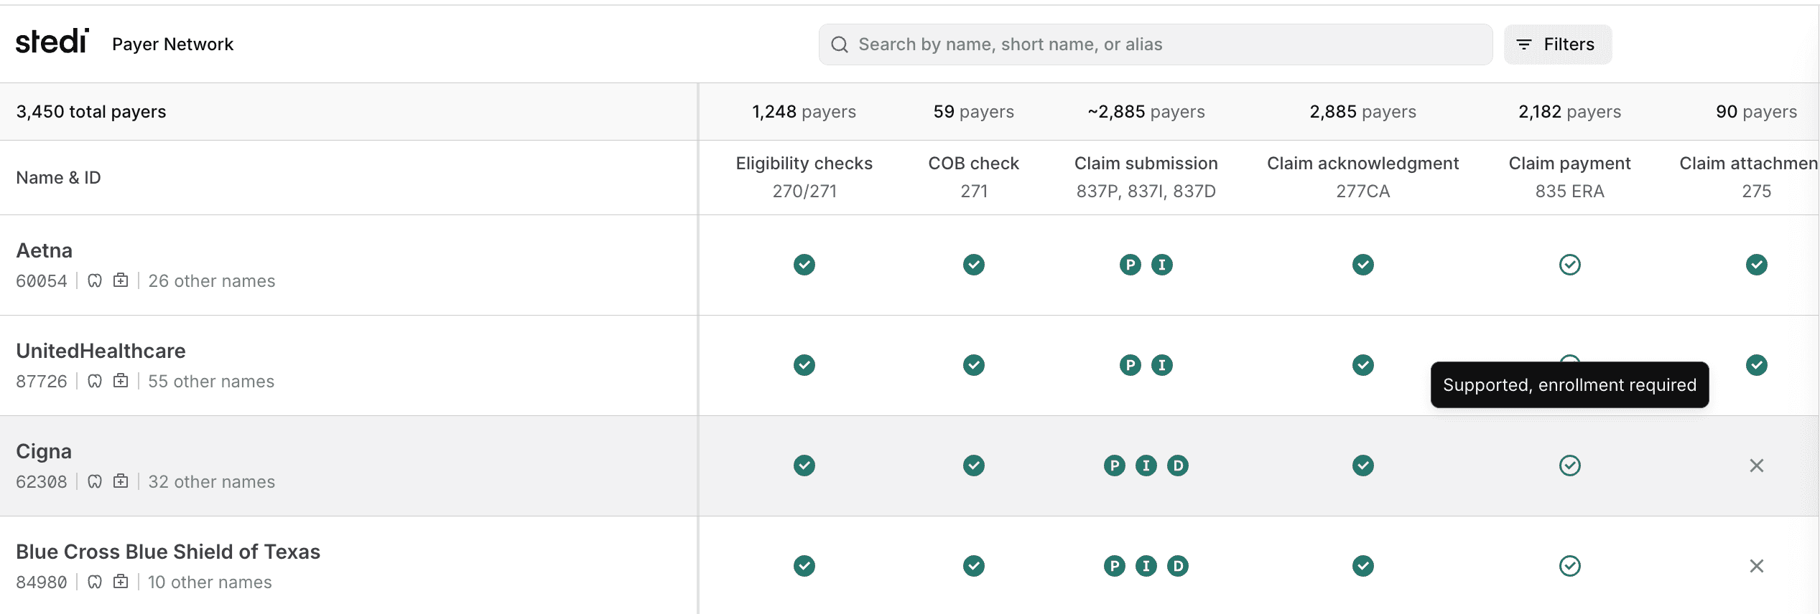Screen dimensions: 1820x614
Task: Click the dental tooth icon in Aetna row
Action: click(x=95, y=280)
